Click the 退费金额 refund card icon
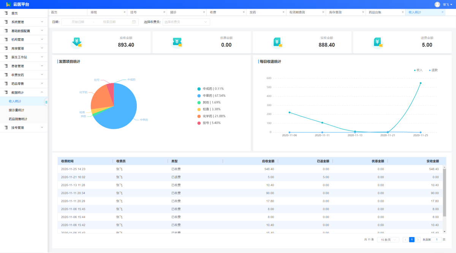 (377, 42)
